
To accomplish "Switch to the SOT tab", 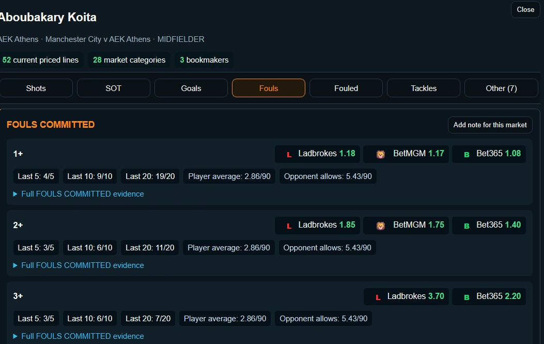I will 114,88.
